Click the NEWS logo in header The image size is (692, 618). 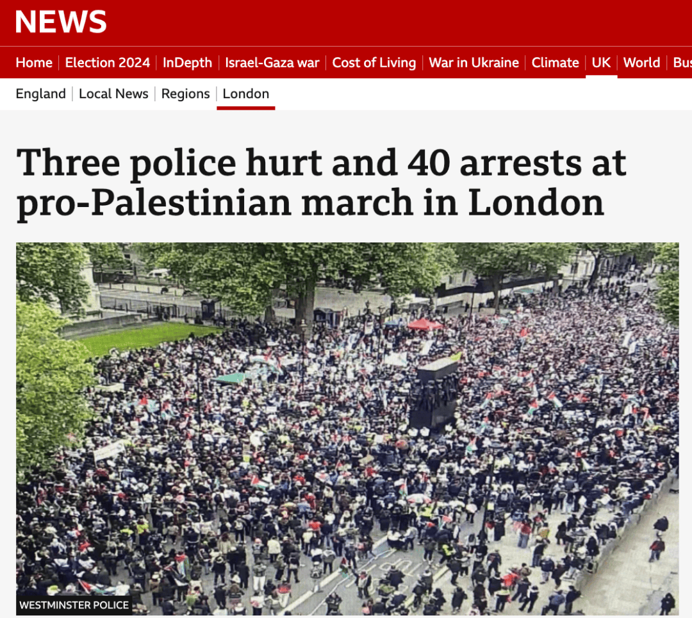pyautogui.click(x=61, y=22)
